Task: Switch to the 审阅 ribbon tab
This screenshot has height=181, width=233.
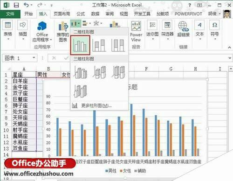Action: click(x=110, y=14)
